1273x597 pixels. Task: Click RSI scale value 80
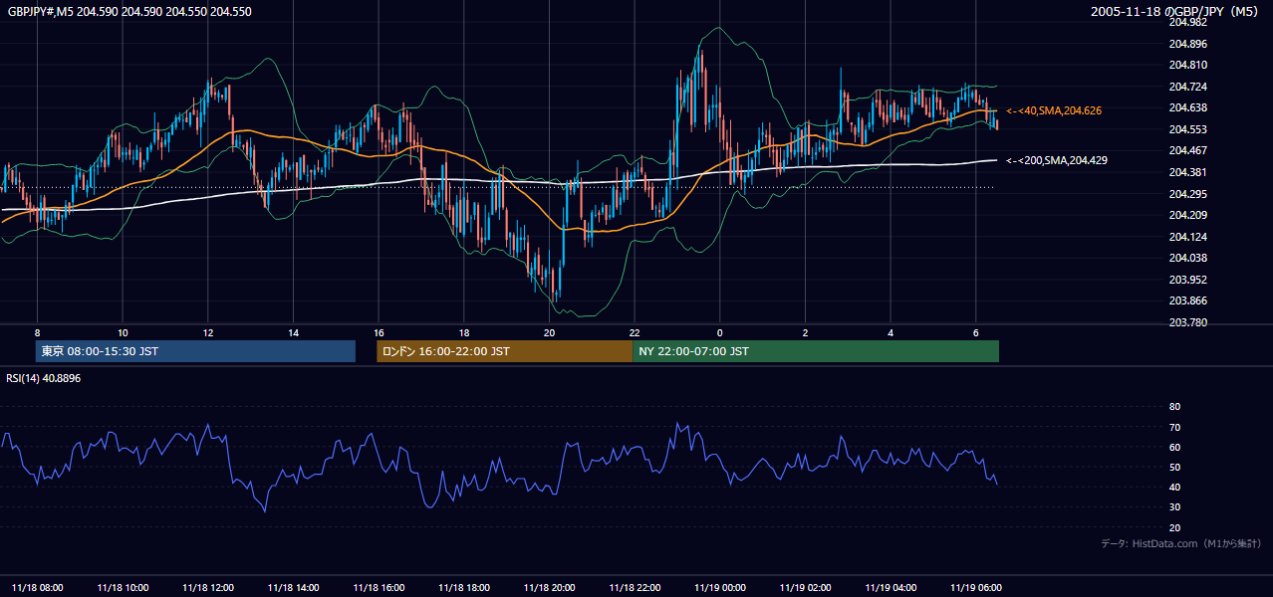pyautogui.click(x=1174, y=407)
